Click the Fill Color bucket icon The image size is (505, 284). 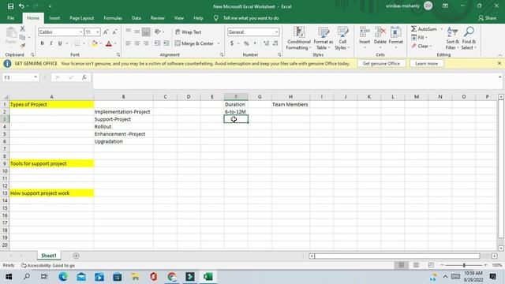tap(95, 43)
